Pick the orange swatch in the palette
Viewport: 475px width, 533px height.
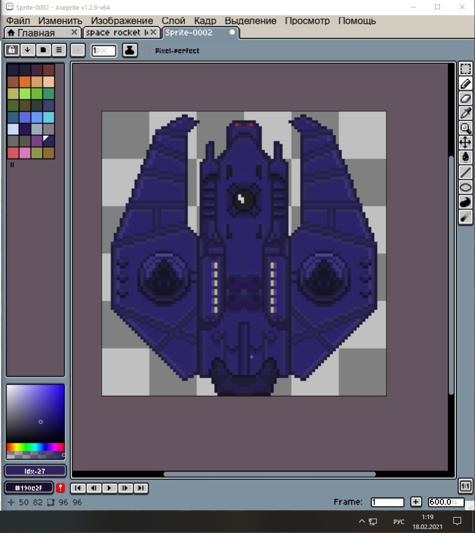tap(25, 82)
